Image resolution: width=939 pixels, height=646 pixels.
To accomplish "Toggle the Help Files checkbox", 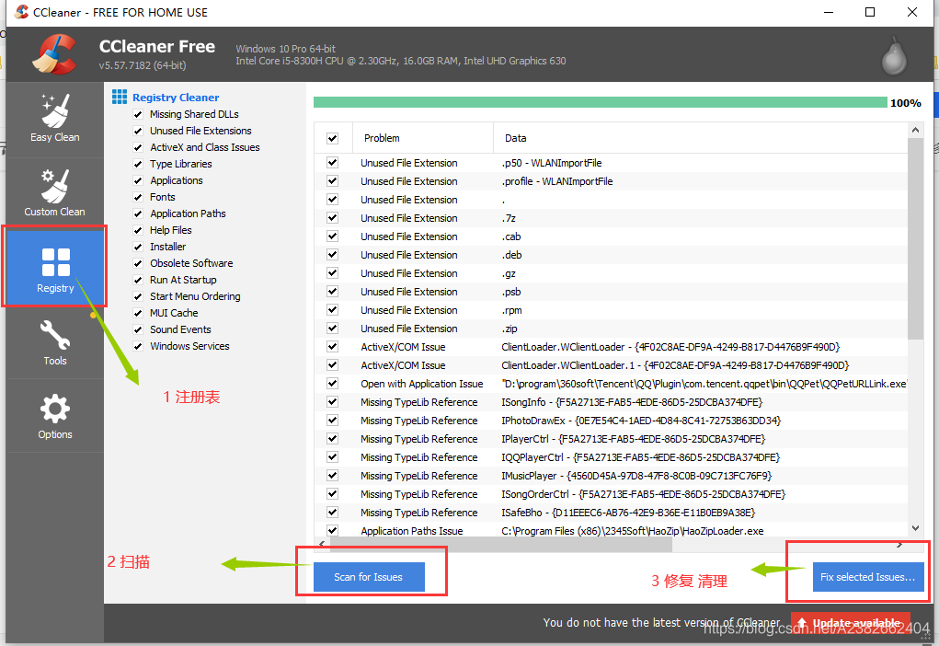I will (138, 230).
